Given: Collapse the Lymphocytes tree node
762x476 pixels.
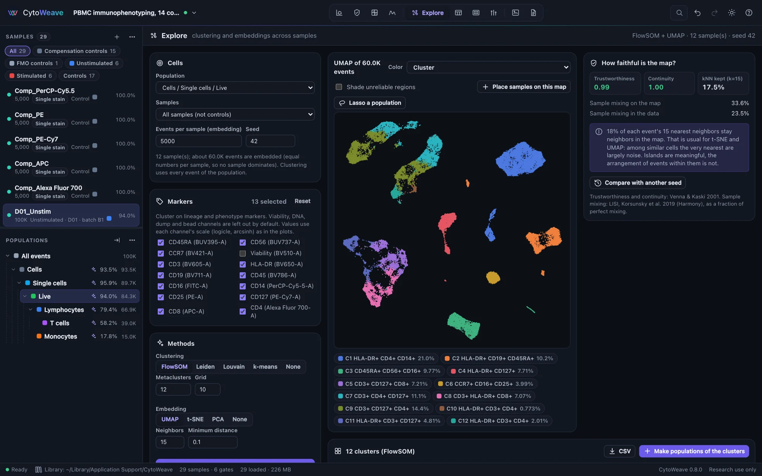Looking at the screenshot, I should [x=30, y=310].
